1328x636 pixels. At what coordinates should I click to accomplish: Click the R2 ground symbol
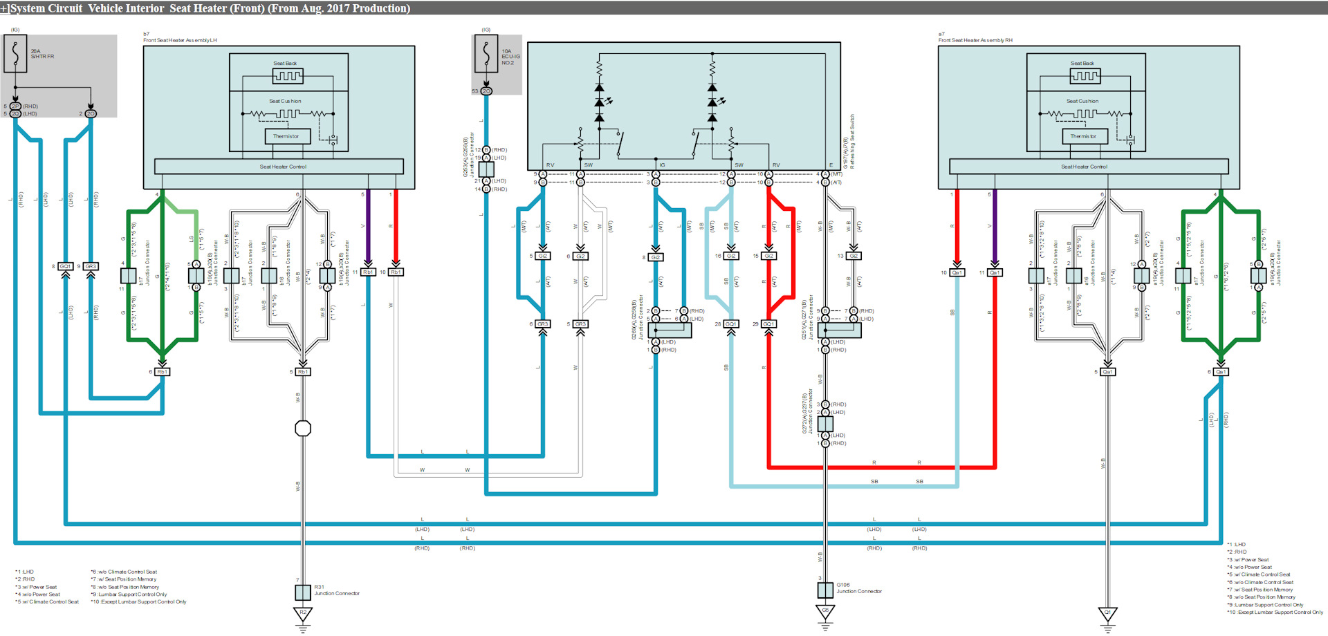point(303,615)
